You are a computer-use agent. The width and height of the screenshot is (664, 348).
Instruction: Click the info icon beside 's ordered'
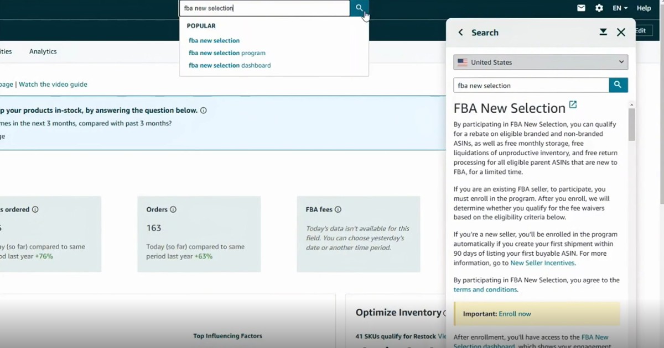[x=35, y=210]
